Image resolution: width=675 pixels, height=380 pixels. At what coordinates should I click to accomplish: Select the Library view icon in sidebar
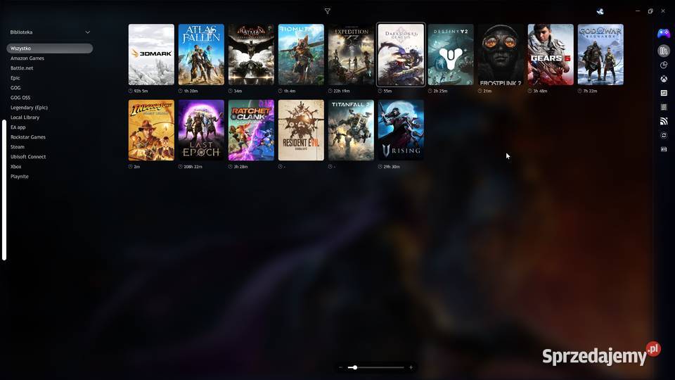[663, 51]
